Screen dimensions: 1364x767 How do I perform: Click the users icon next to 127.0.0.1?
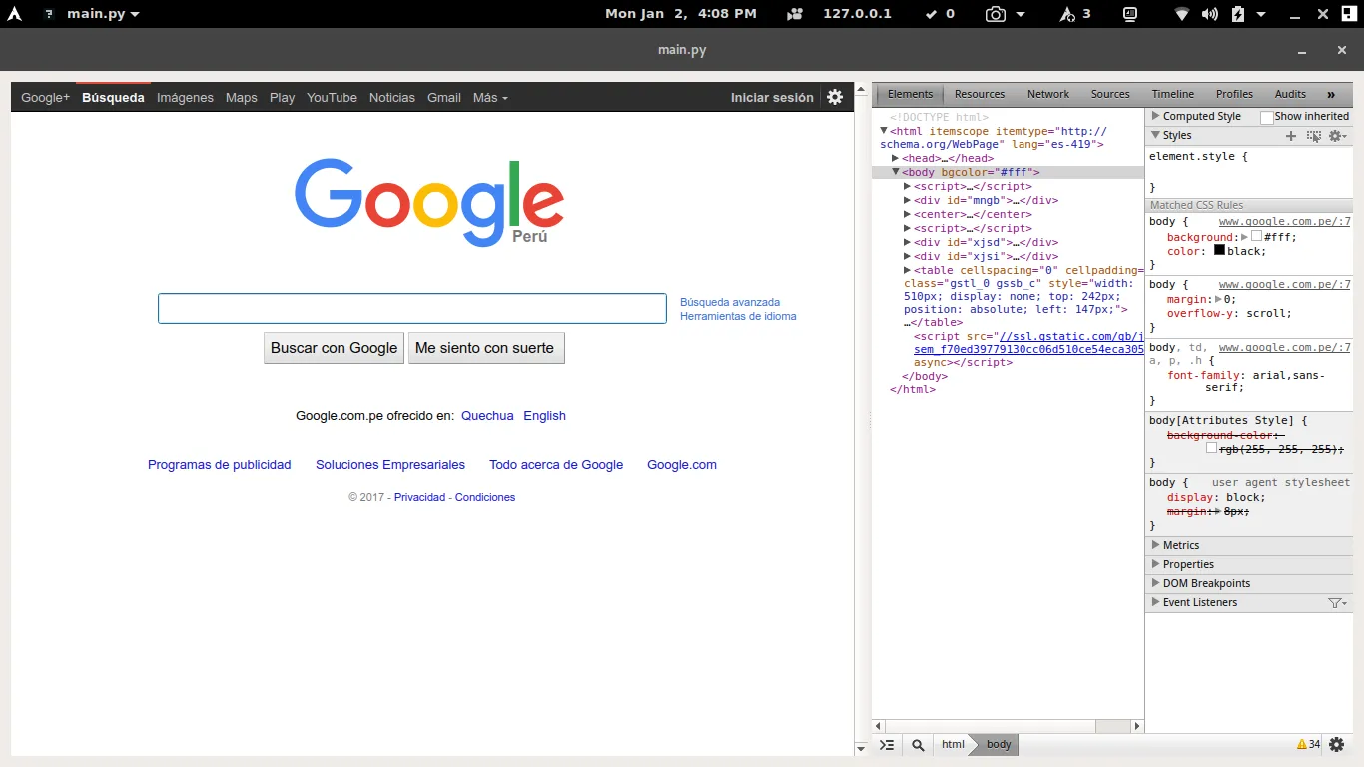[x=795, y=14]
